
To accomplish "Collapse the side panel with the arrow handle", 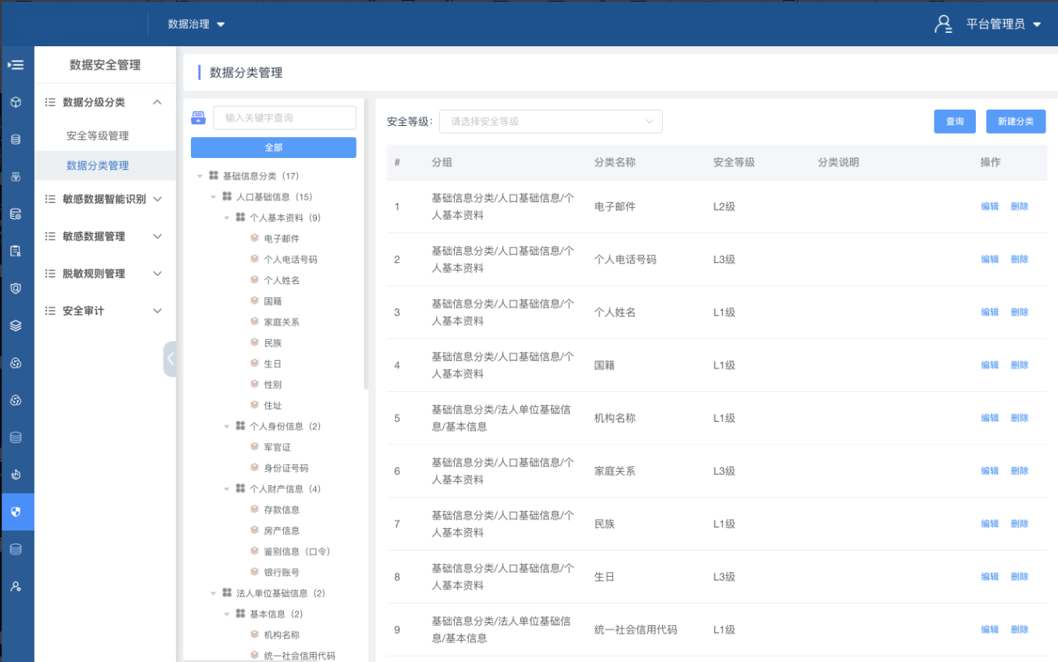I will [170, 359].
